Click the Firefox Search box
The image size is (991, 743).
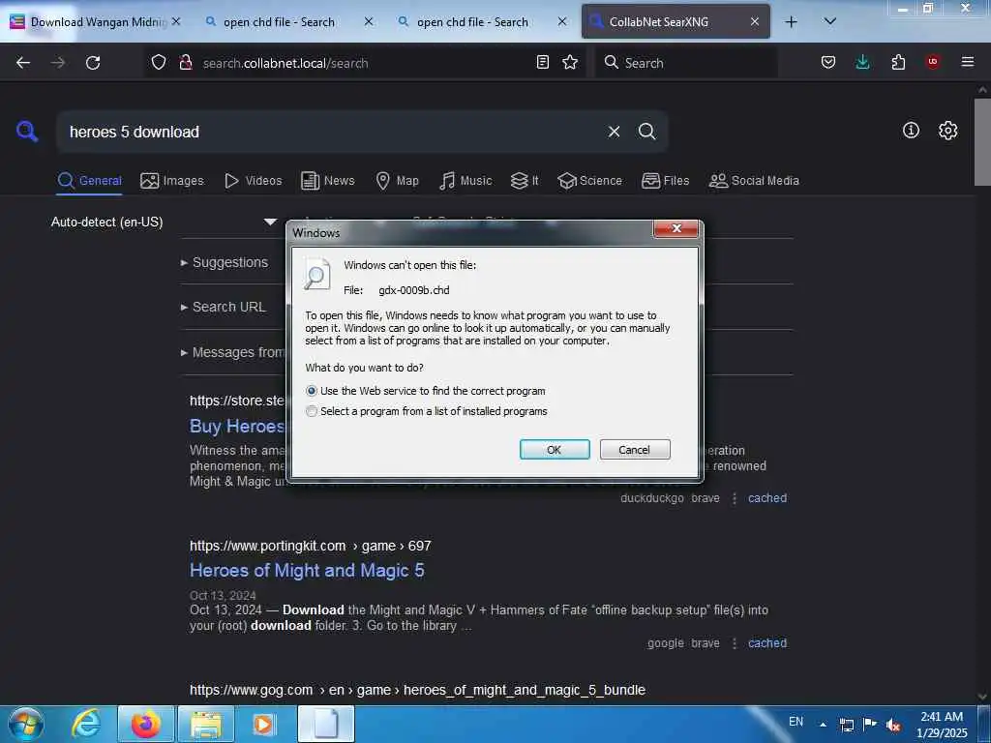[x=686, y=63]
